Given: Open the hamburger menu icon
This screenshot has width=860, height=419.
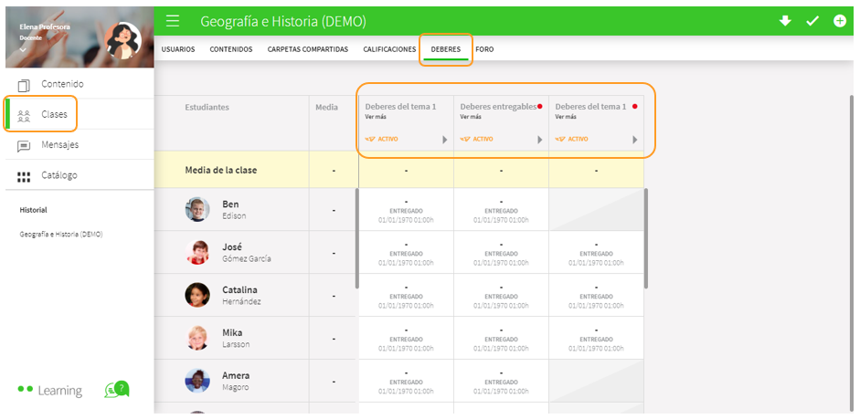Looking at the screenshot, I should click(x=173, y=21).
